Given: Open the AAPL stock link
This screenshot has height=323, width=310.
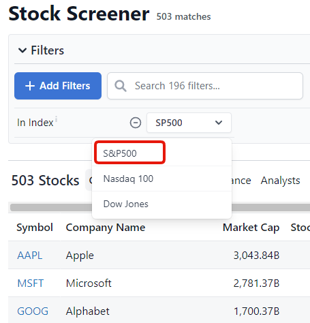Looking at the screenshot, I should (x=30, y=256).
